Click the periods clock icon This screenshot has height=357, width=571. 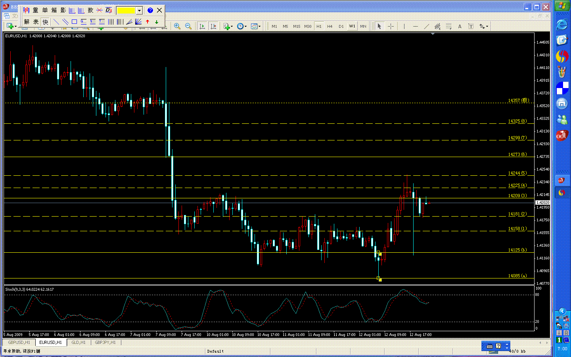click(x=240, y=26)
